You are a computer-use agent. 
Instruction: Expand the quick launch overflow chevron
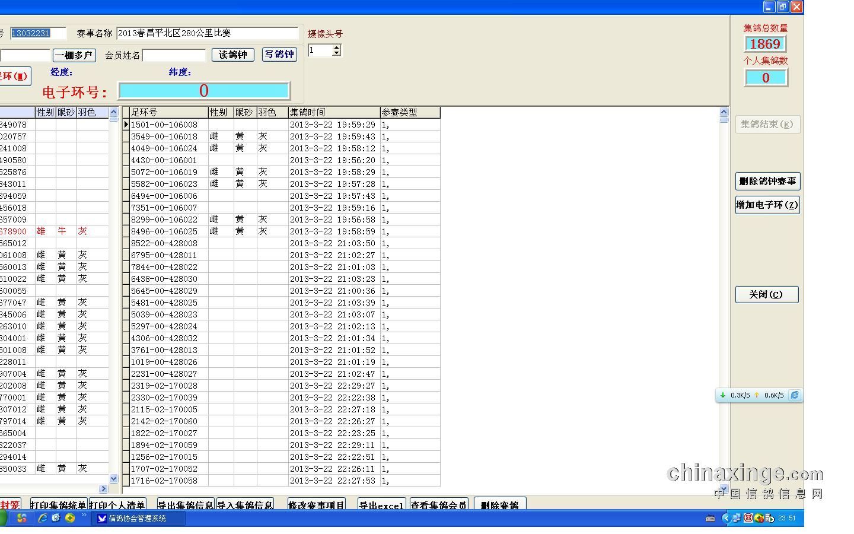tap(84, 515)
